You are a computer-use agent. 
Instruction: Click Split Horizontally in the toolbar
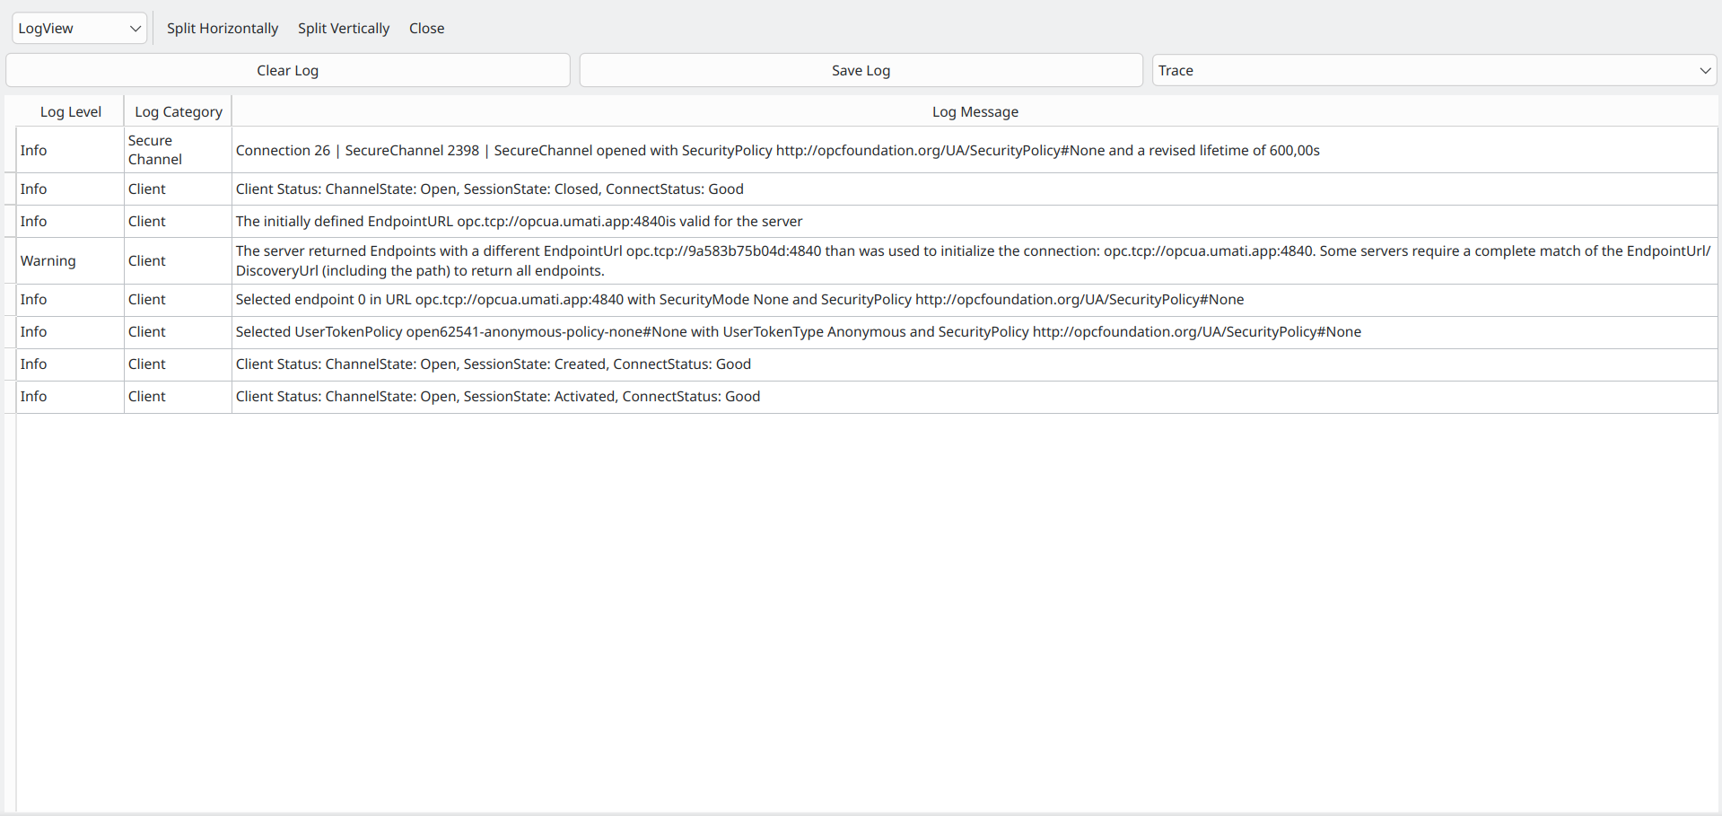223,29
